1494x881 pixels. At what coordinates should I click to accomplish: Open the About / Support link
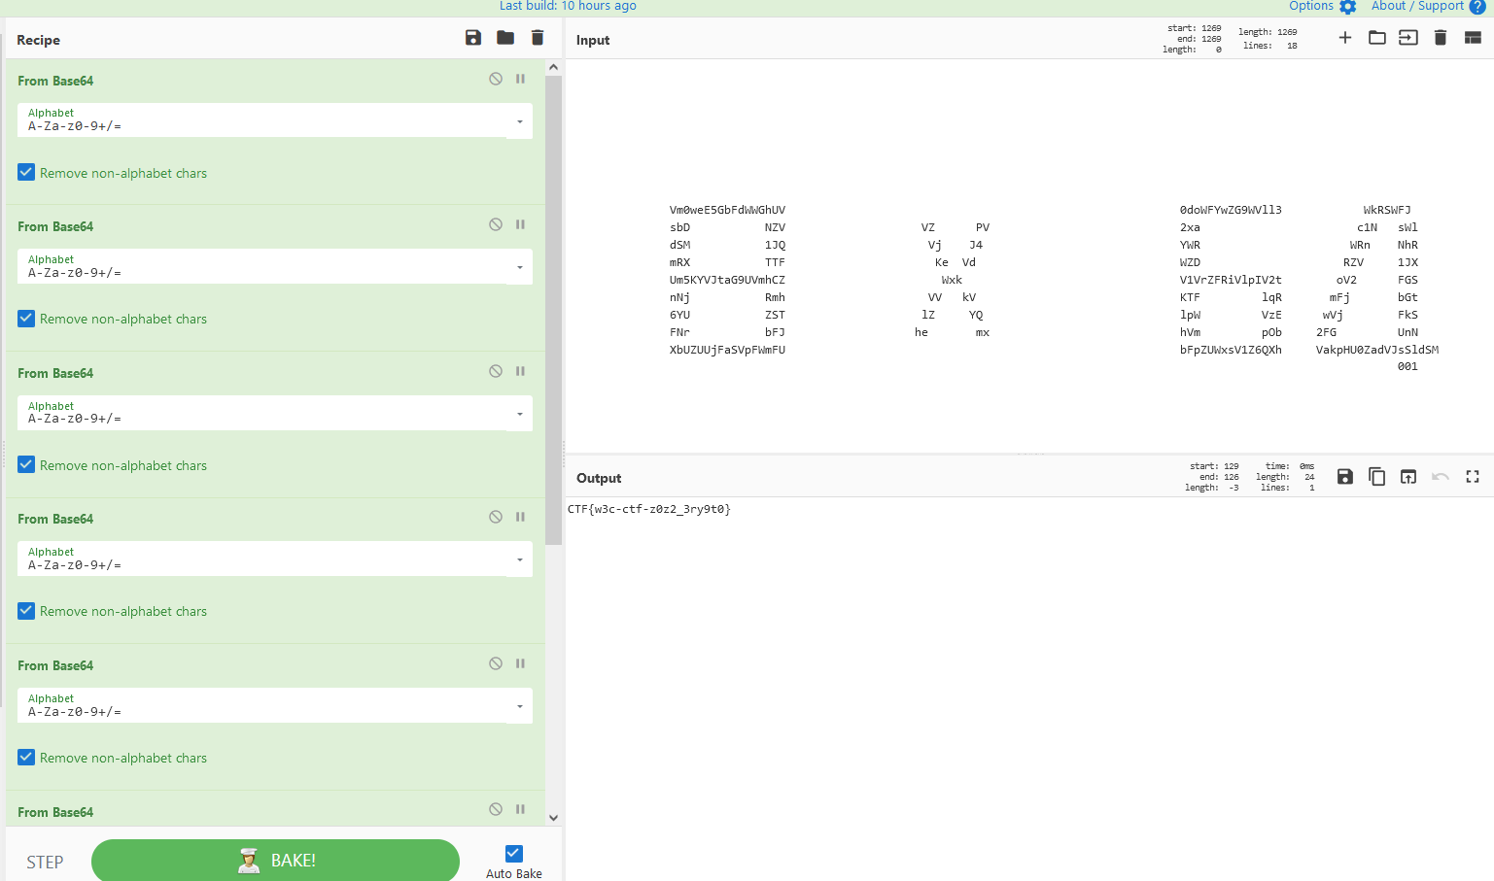pyautogui.click(x=1417, y=6)
